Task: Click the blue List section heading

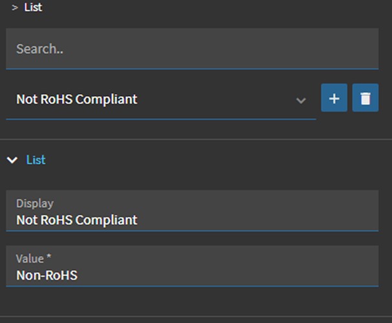Action: [x=36, y=160]
